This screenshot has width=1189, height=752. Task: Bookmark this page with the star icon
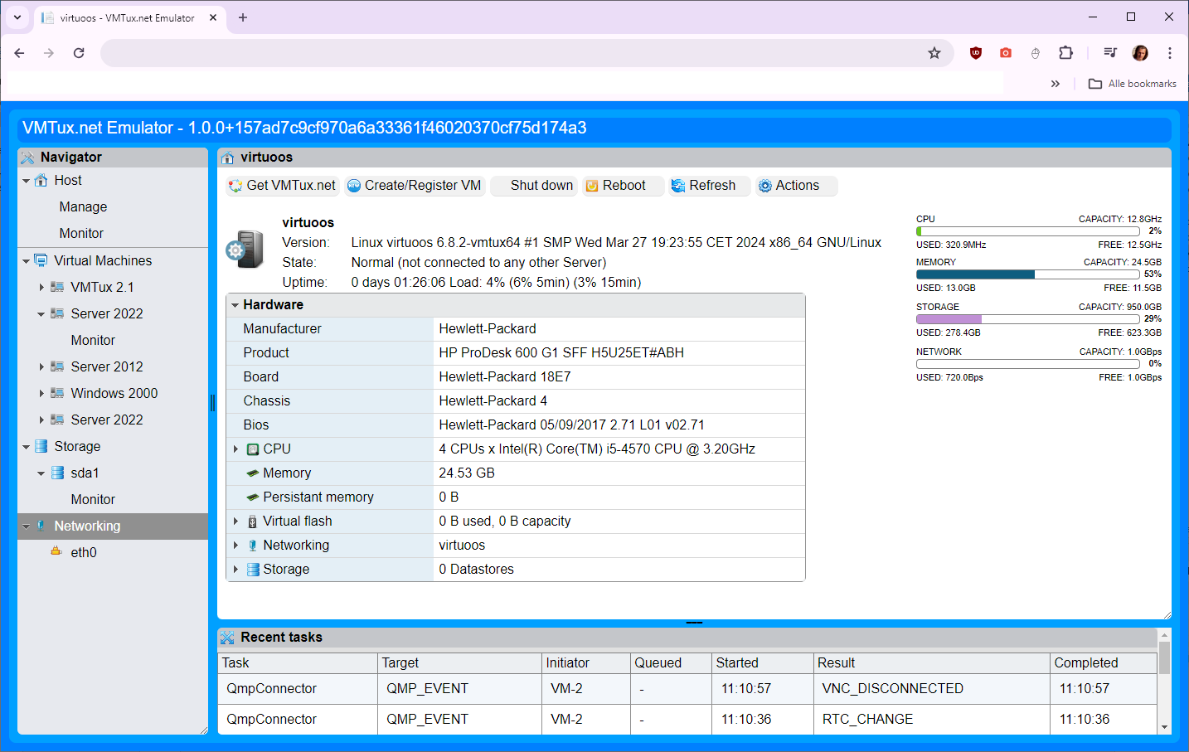pos(934,53)
